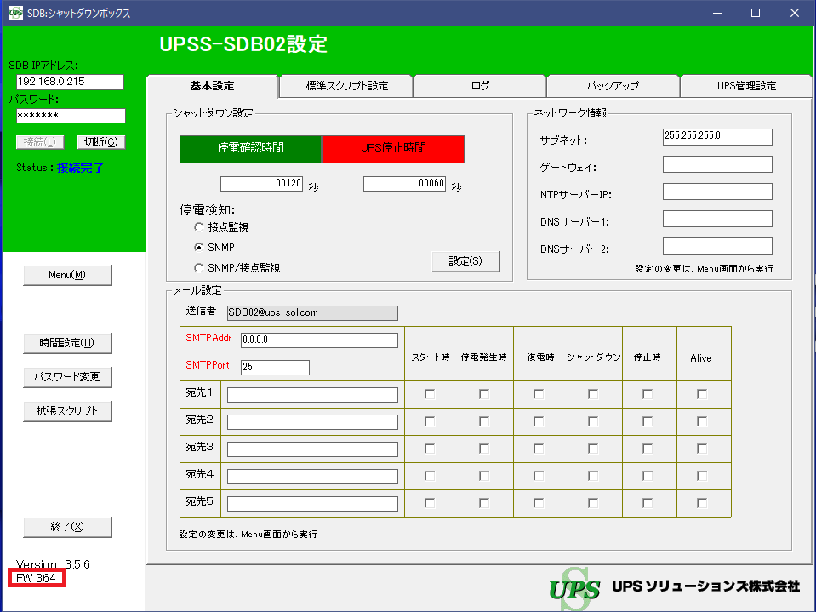Click the DNSサーバー2 input field

click(717, 246)
